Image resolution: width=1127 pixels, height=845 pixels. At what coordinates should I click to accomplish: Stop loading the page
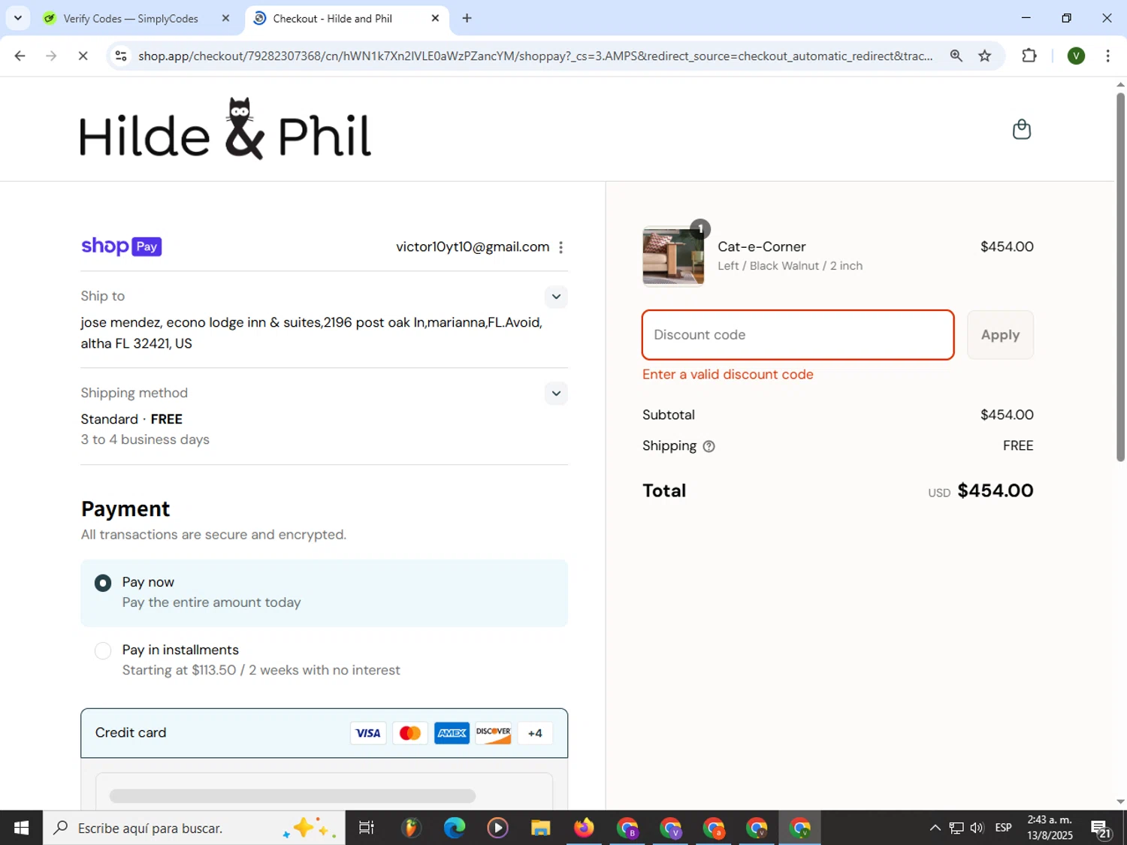click(x=83, y=56)
